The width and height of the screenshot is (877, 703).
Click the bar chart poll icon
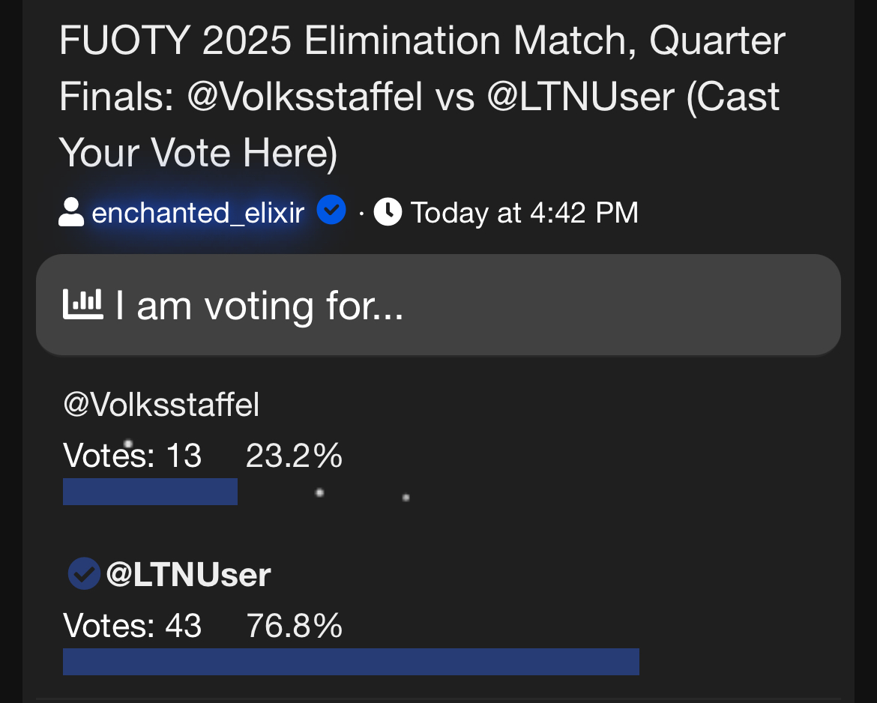[x=82, y=305]
